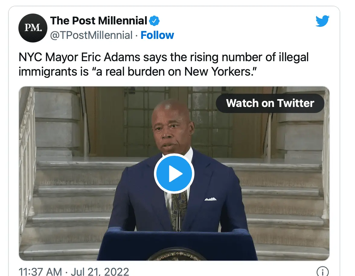Play the embedded video
The width and height of the screenshot is (355, 276).
[174, 174]
